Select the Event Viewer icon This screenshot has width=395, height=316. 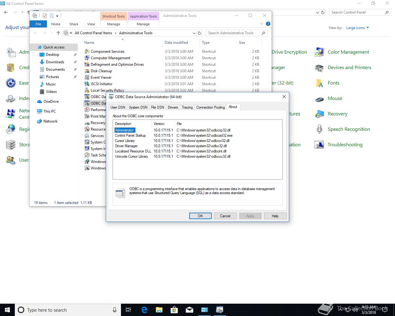tap(87, 77)
